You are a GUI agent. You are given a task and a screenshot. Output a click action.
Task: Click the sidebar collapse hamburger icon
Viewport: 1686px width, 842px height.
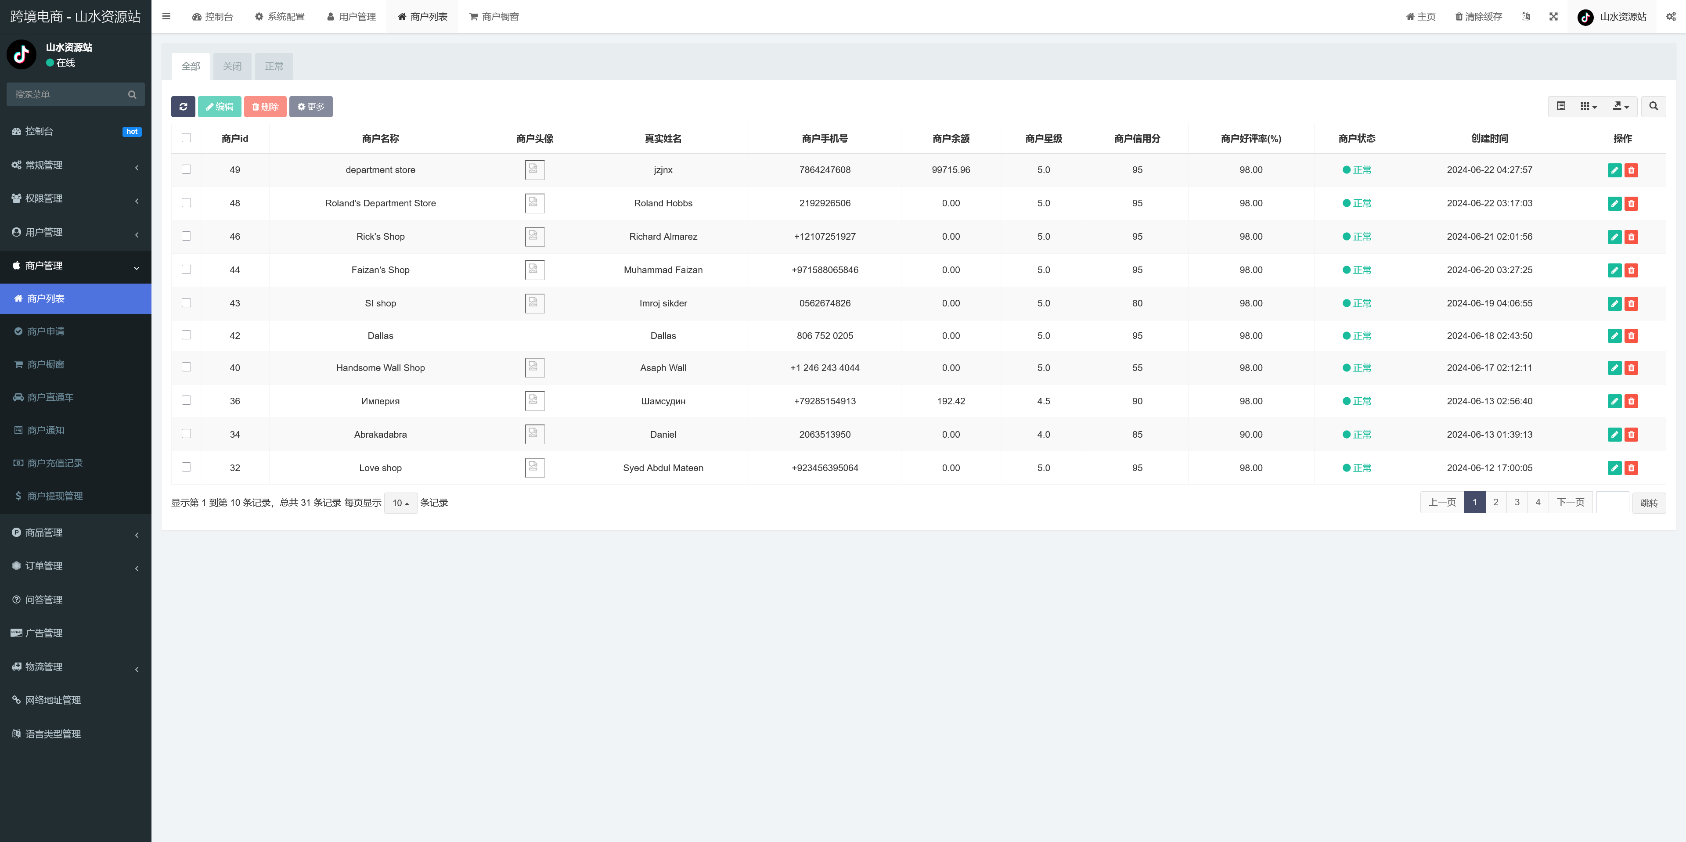click(166, 16)
